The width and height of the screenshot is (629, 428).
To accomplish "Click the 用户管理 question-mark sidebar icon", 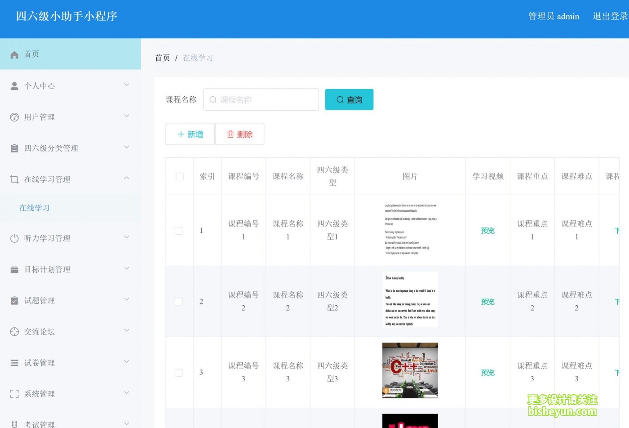I will pos(14,116).
